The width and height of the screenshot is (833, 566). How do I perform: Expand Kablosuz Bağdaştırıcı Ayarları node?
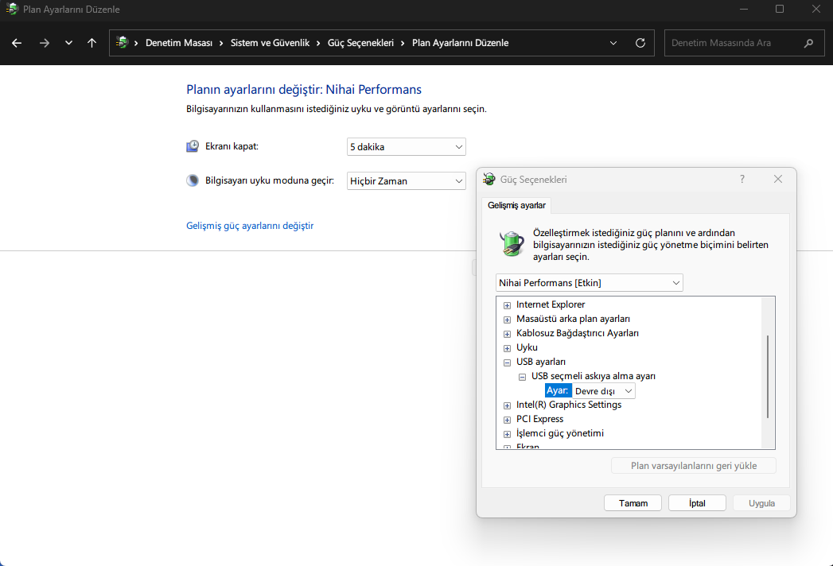pyautogui.click(x=507, y=334)
